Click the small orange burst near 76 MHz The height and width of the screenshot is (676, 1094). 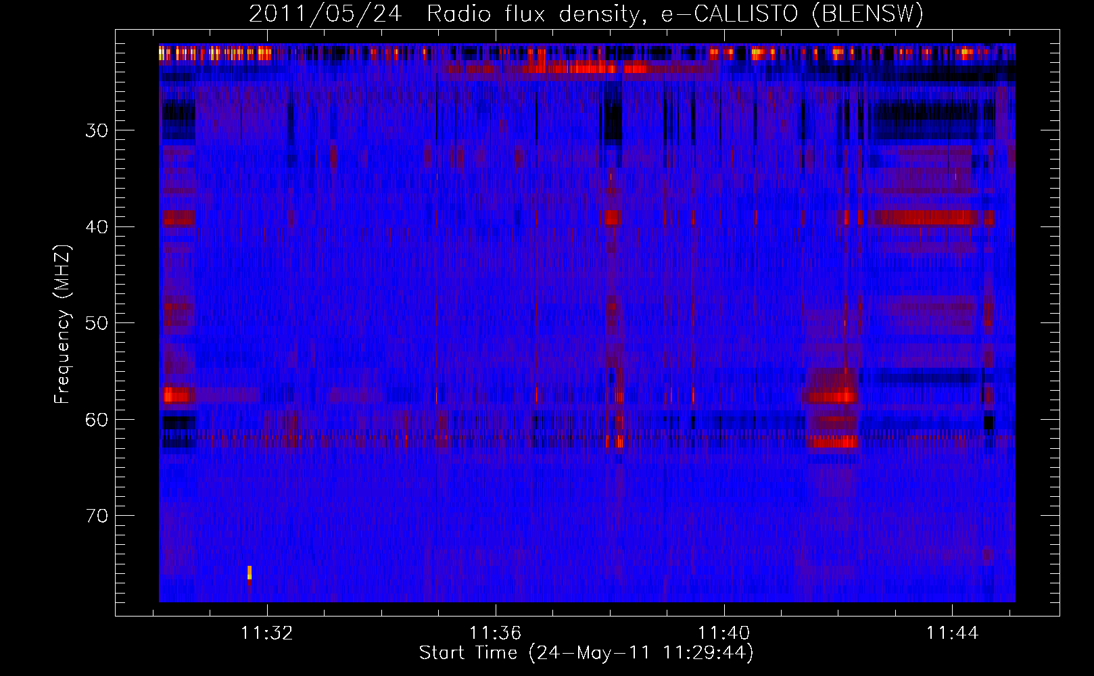(x=249, y=573)
